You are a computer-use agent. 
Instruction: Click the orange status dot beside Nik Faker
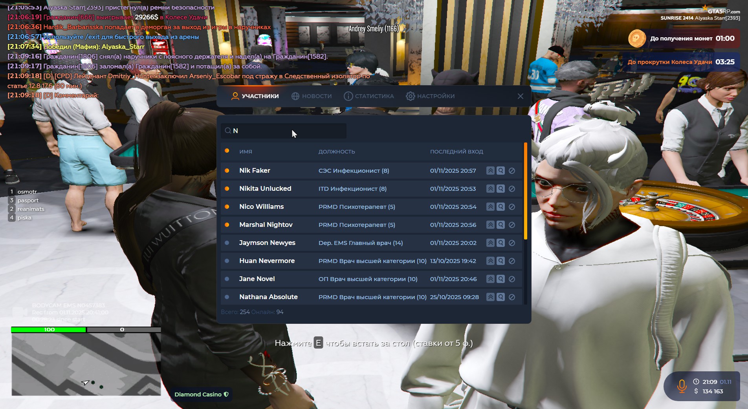click(227, 171)
